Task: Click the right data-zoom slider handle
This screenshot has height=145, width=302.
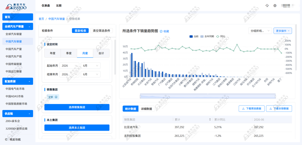Action: pyautogui.click(x=275, y=96)
